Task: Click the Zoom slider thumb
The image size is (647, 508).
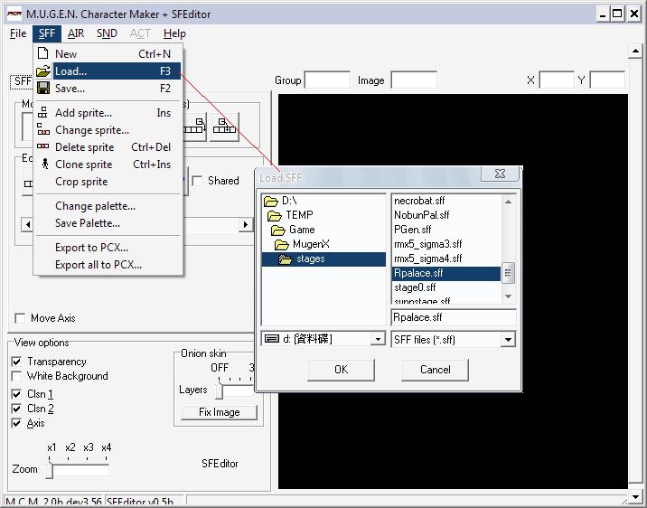Action: (x=49, y=470)
